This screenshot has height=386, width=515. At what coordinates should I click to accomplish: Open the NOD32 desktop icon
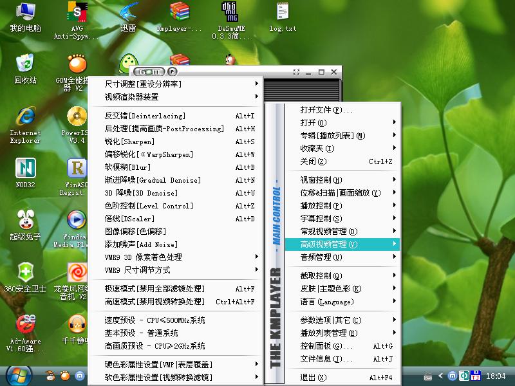[x=25, y=172]
